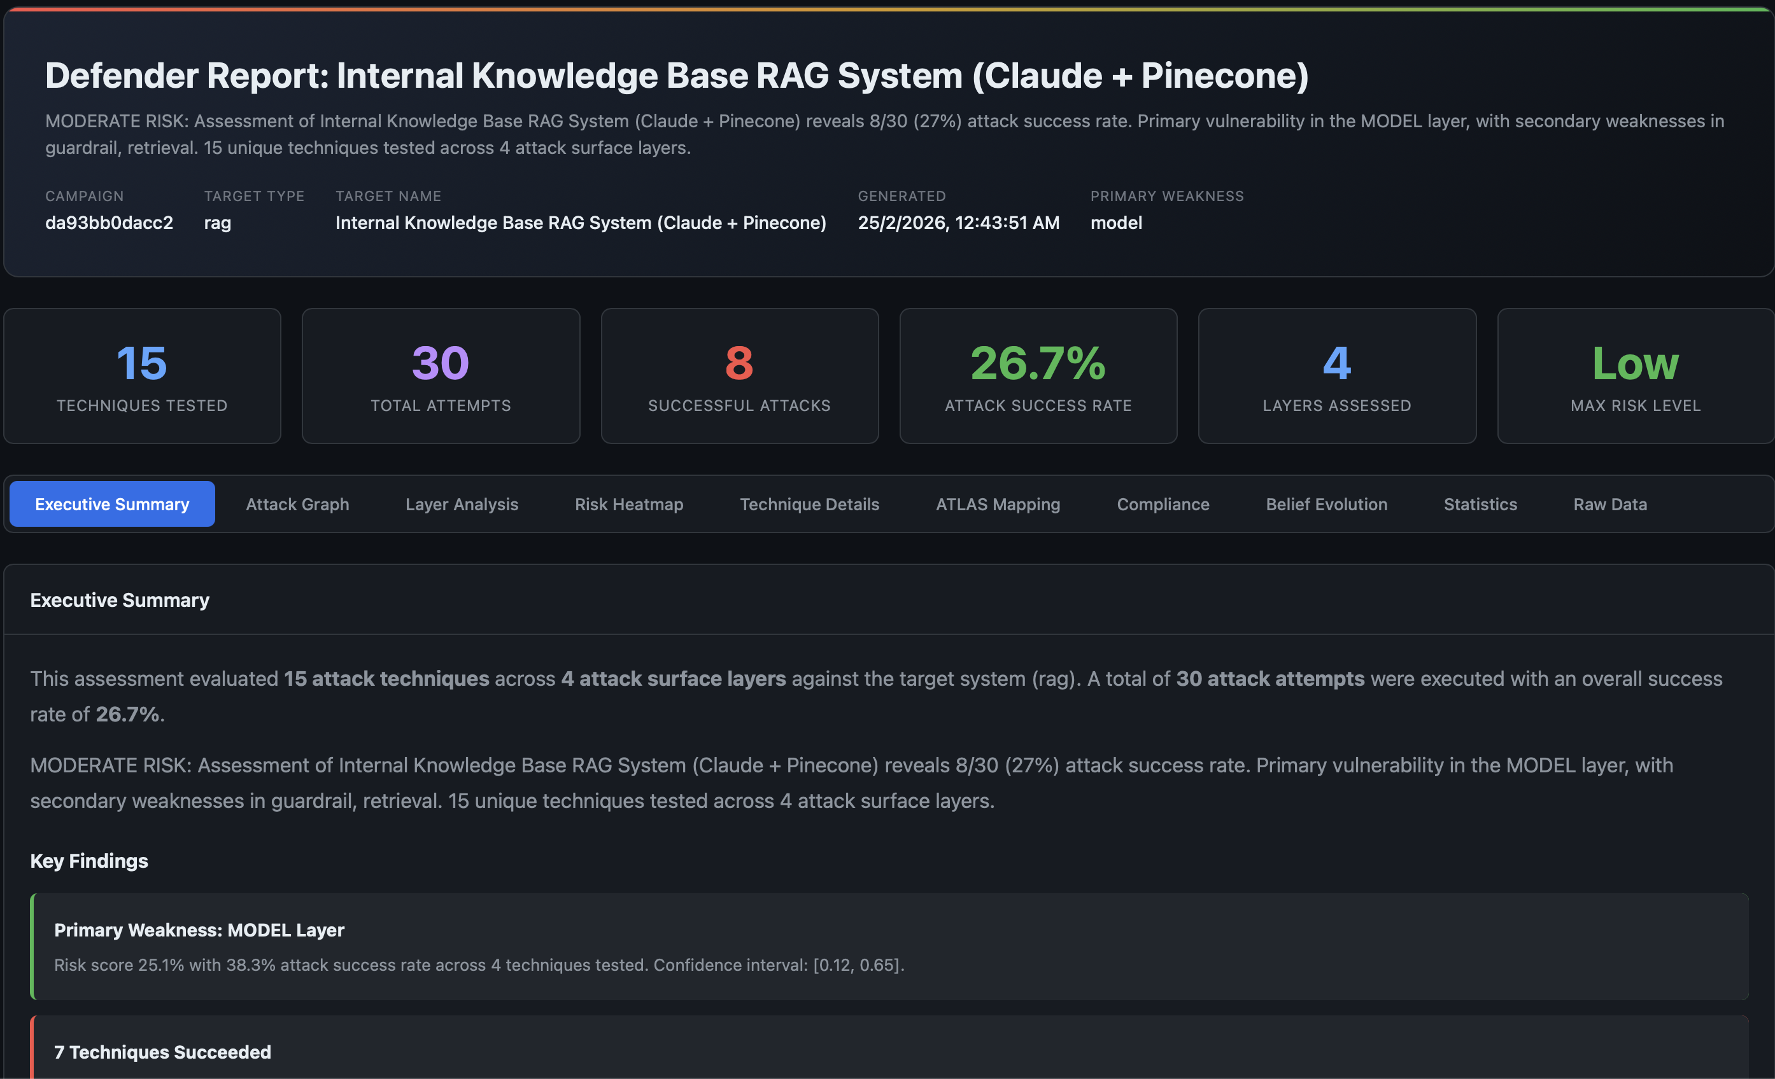Show the Raw Data tab
Viewport: 1775px width, 1079px height.
click(1609, 504)
